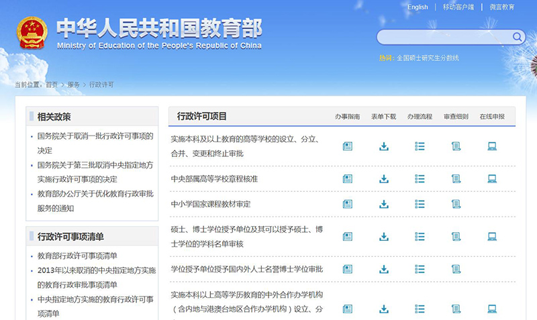
Task: Open review rules for 硕士、博士学位授予单位 row
Action: (456, 237)
